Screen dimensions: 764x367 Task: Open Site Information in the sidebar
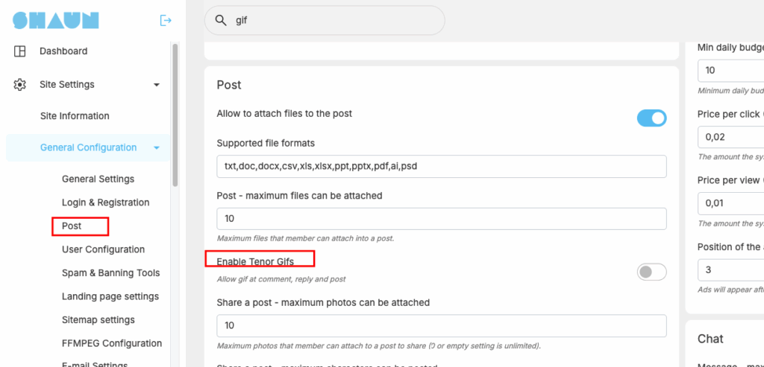75,116
